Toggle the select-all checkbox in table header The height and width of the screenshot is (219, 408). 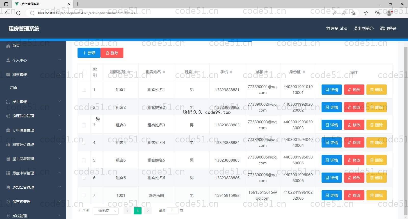(84, 72)
